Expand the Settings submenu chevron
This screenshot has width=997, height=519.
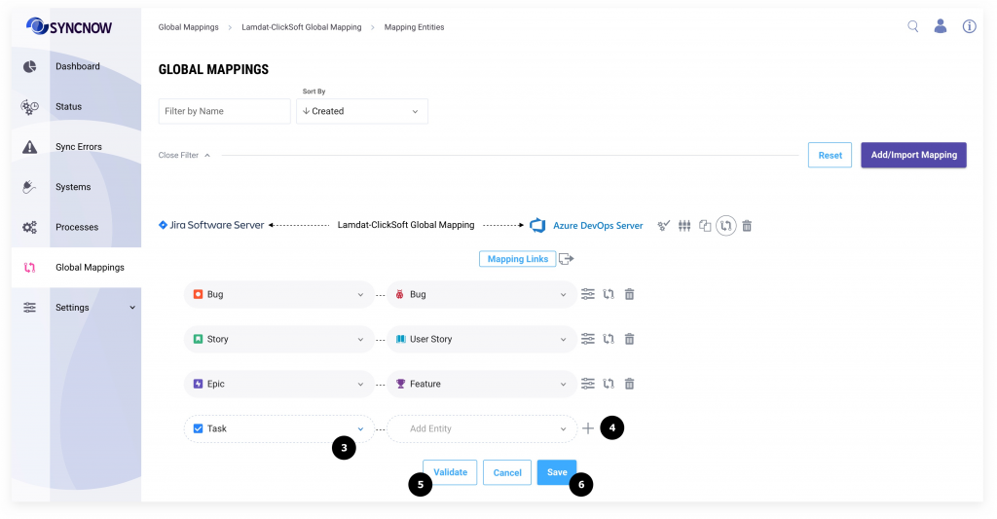click(132, 308)
